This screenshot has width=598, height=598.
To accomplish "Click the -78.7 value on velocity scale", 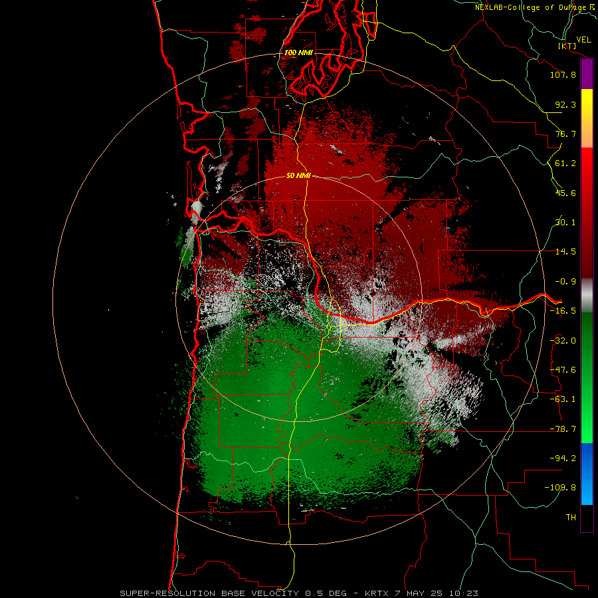I will [x=563, y=429].
